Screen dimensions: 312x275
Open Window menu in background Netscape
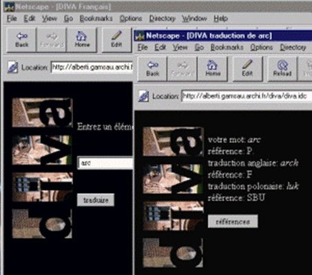[x=194, y=19]
